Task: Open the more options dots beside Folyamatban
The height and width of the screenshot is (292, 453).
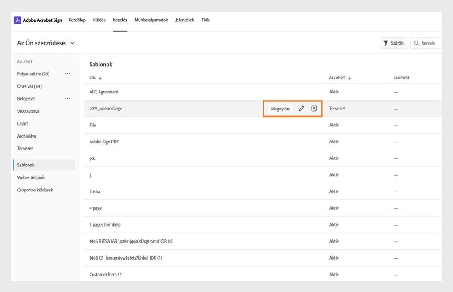Action: click(x=67, y=74)
